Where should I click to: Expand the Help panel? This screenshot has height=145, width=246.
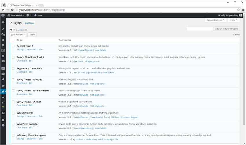click(234, 20)
